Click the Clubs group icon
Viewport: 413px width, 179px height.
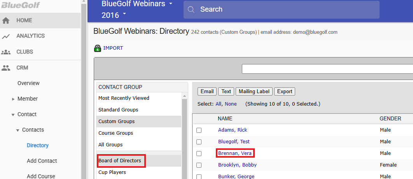click(6, 52)
